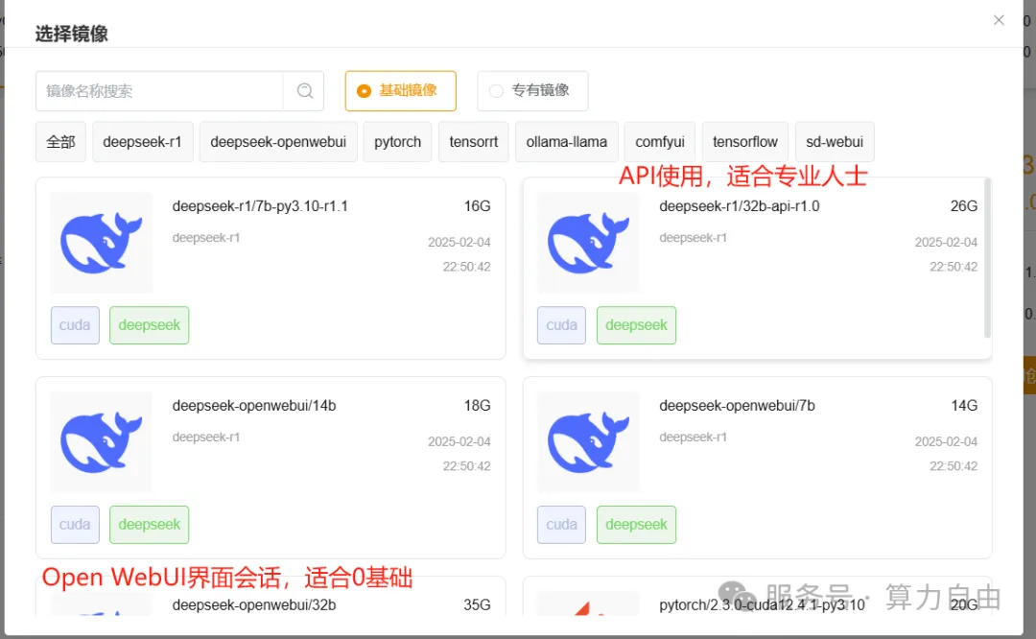
Task: Click the 26G size value
Action: pos(964,206)
